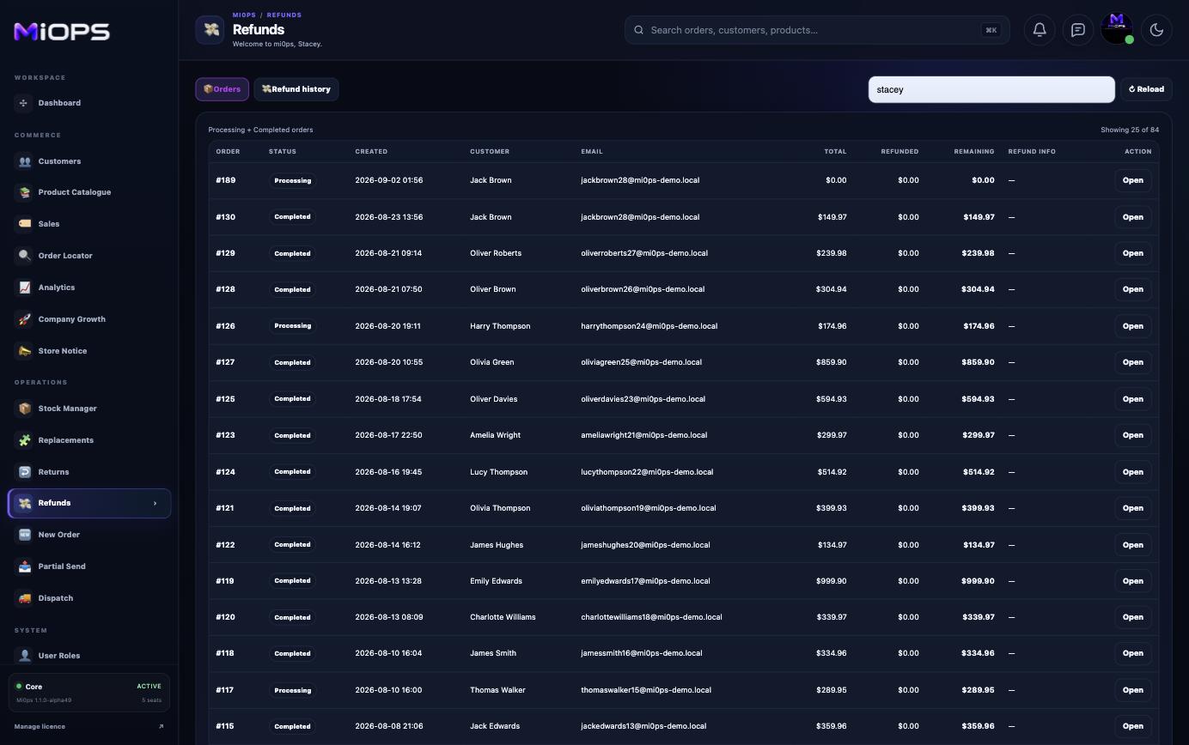1189x745 pixels.
Task: Click remaining amount $594.93
Action: point(978,399)
